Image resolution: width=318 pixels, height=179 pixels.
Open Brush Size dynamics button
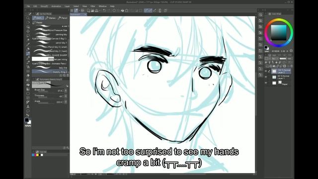pos(66,90)
